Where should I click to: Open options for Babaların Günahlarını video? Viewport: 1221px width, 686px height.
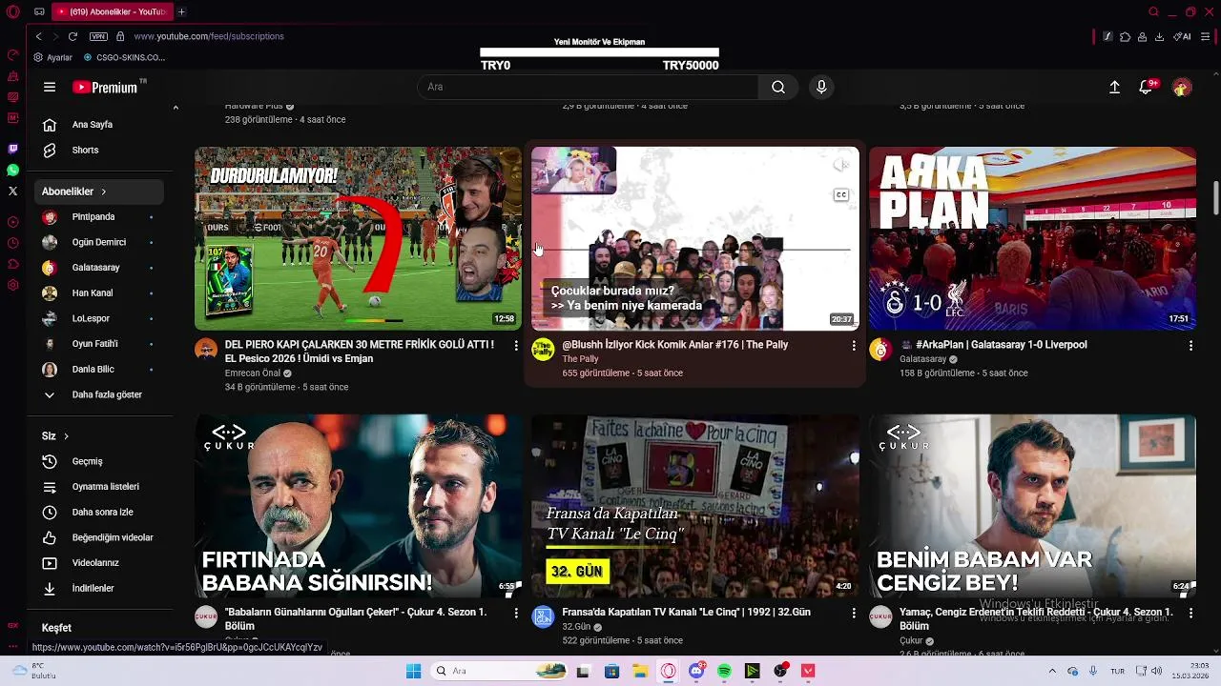coord(516,613)
